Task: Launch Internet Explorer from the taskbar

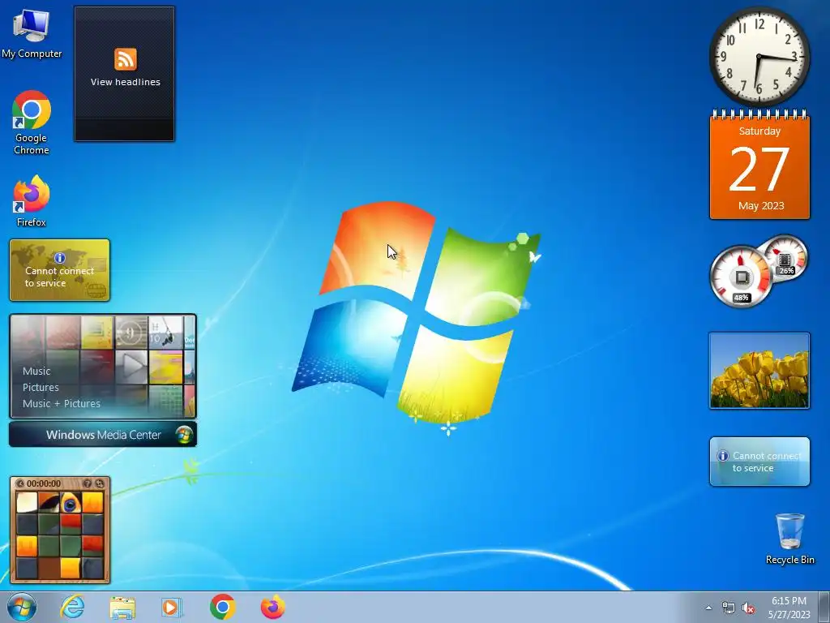Action: [72, 607]
